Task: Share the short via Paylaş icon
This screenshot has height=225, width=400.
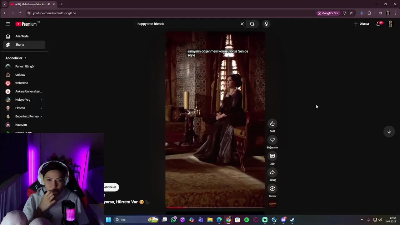Action: pyautogui.click(x=272, y=172)
